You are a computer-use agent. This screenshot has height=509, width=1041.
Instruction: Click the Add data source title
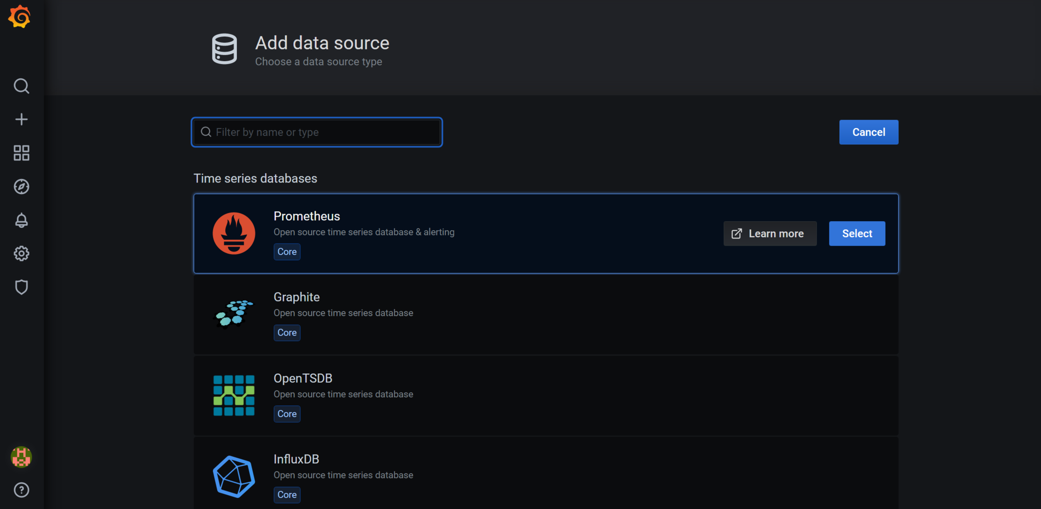(322, 43)
